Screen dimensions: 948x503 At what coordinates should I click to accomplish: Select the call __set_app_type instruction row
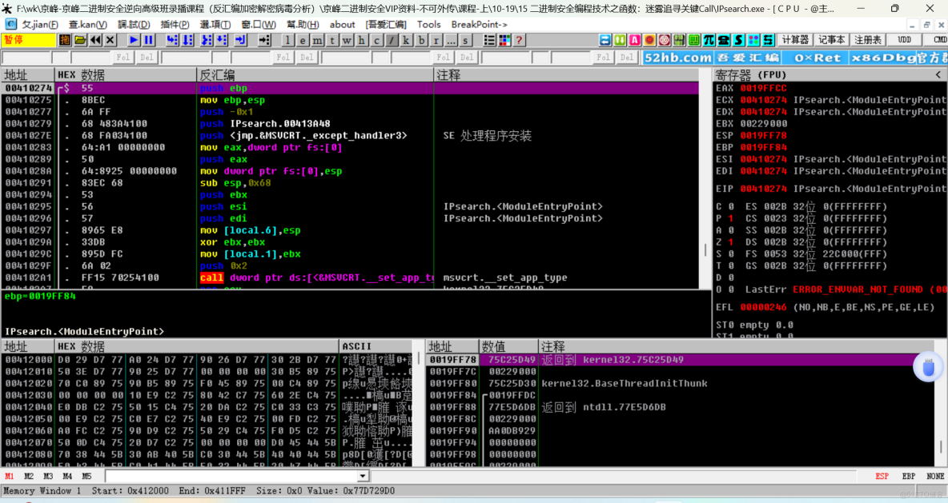(x=350, y=277)
